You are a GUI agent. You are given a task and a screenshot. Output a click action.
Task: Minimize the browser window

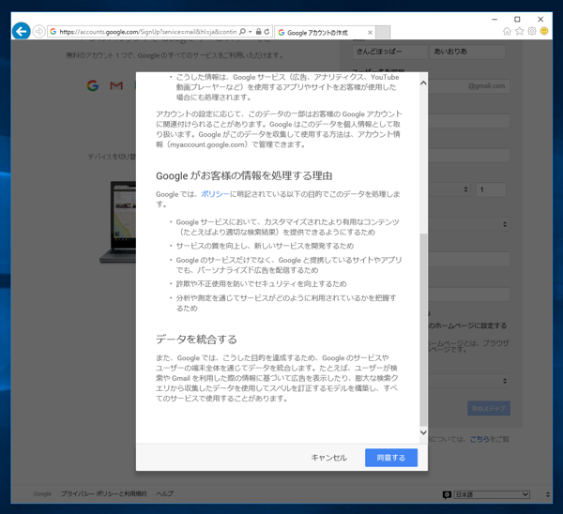495,19
